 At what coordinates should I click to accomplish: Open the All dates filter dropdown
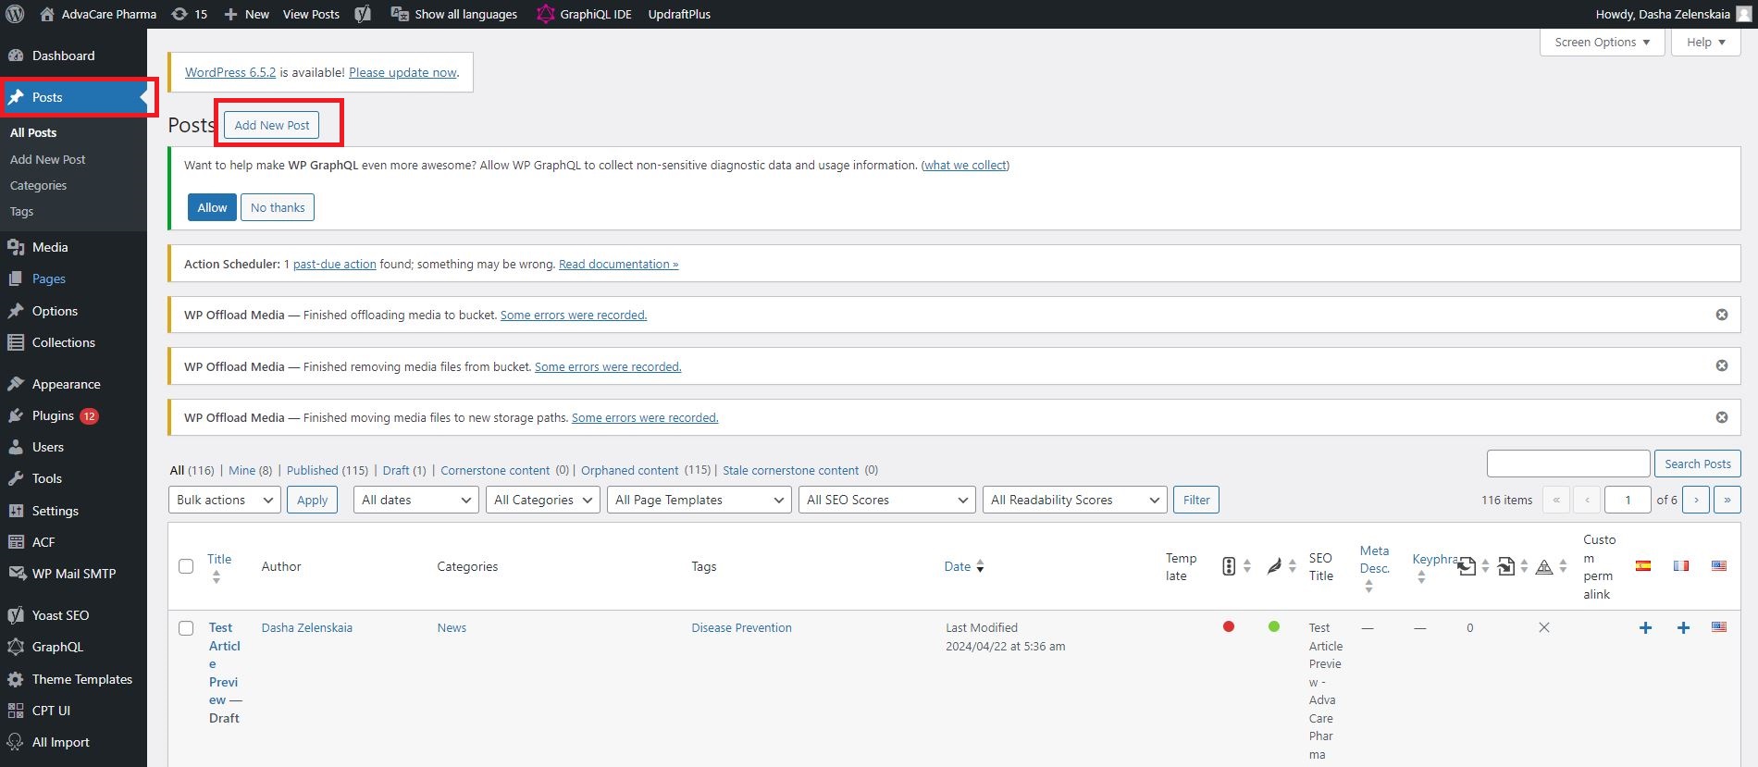415,500
